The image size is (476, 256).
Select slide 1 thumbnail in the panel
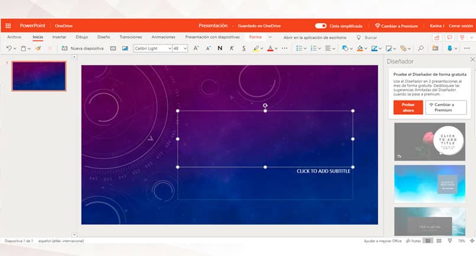coord(39,76)
